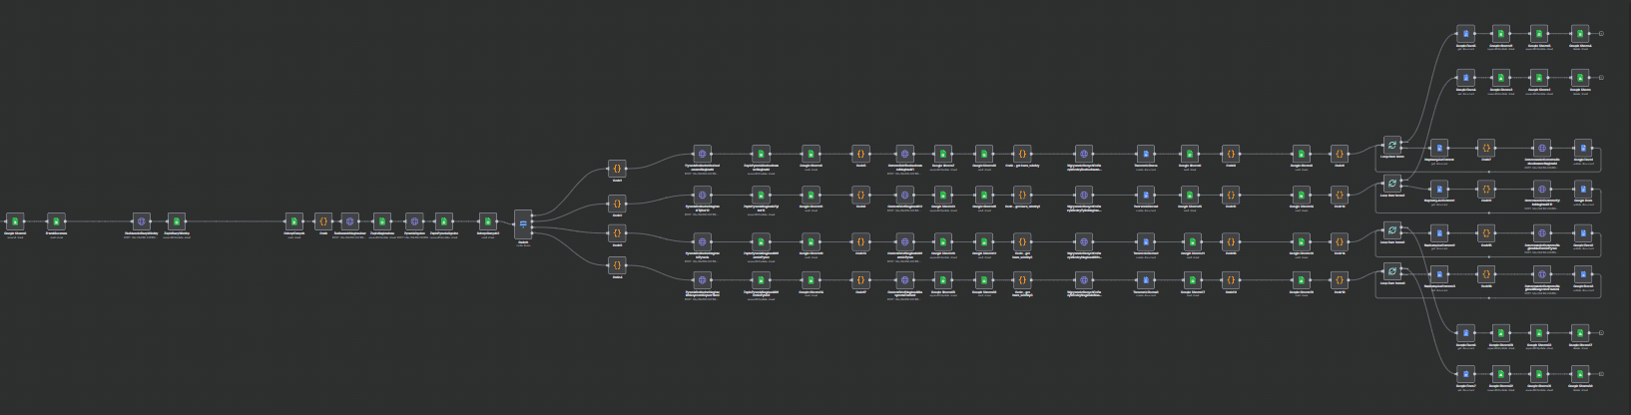The height and width of the screenshot is (415, 1631).
Task: Open first HTTP Request node of top branch
Action: click(702, 155)
